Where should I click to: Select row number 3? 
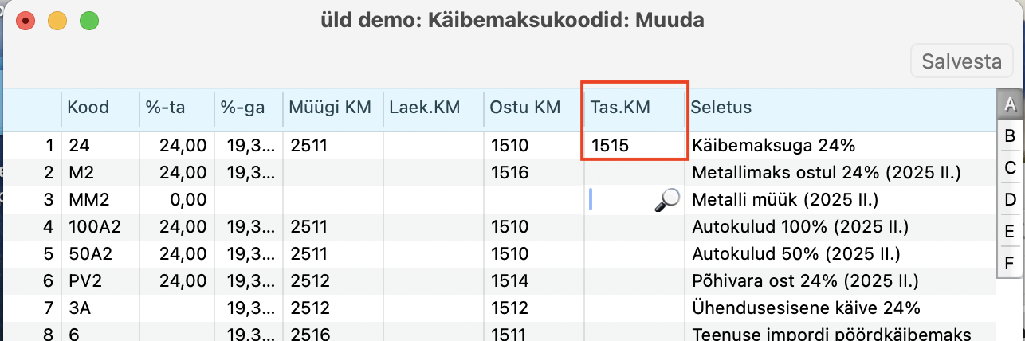pyautogui.click(x=32, y=199)
